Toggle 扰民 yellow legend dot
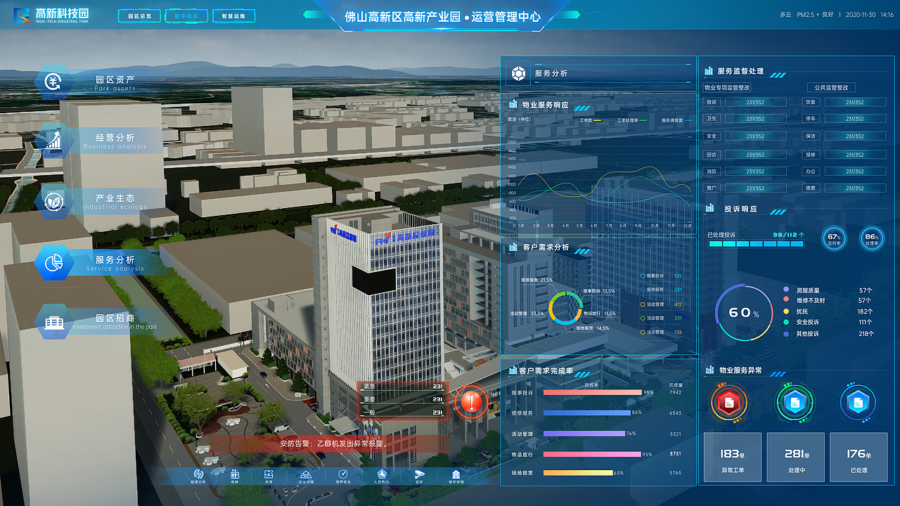The image size is (900, 506). click(786, 311)
